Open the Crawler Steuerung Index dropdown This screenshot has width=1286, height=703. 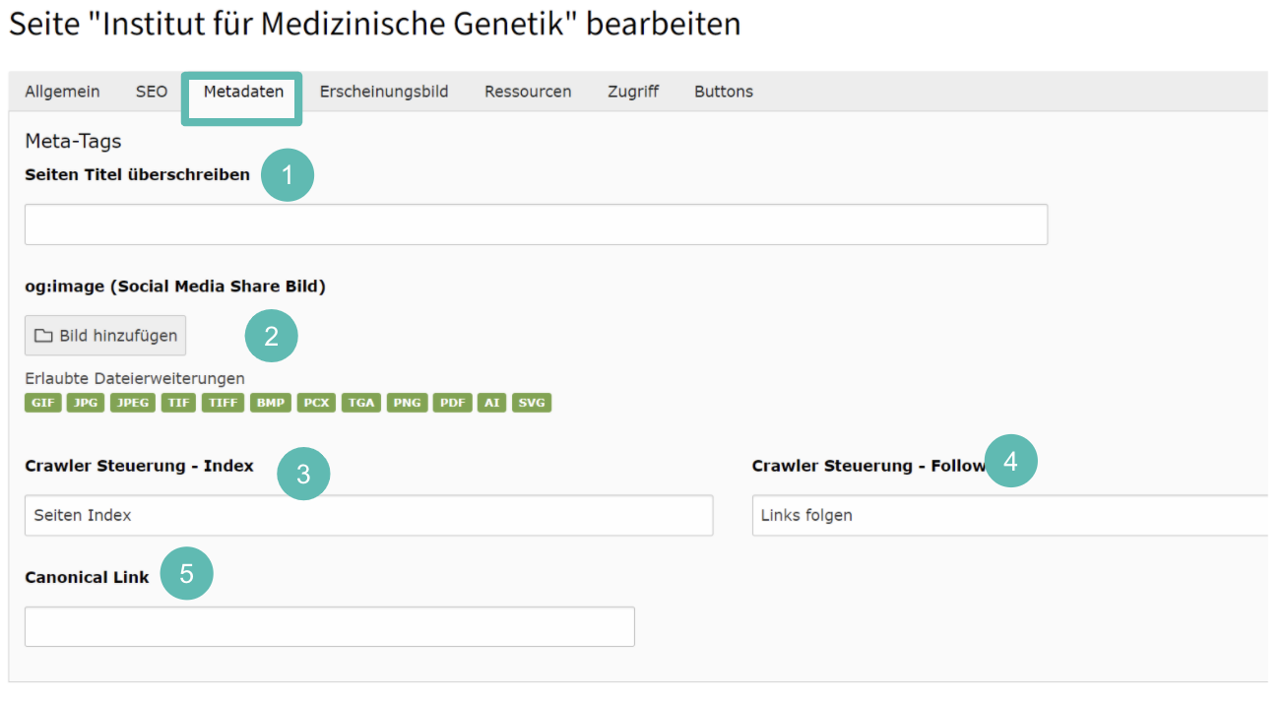click(x=368, y=515)
